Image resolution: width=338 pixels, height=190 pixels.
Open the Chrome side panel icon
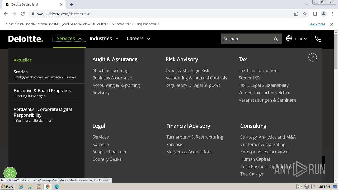pos(315,14)
